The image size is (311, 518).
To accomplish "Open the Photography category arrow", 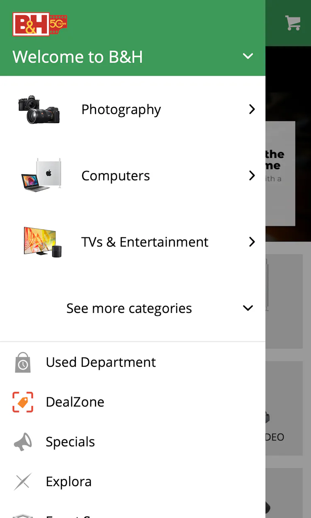I will click(252, 109).
